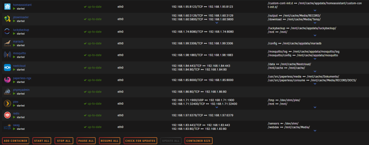
Task: Click the Container Size button
Action: coord(199,141)
